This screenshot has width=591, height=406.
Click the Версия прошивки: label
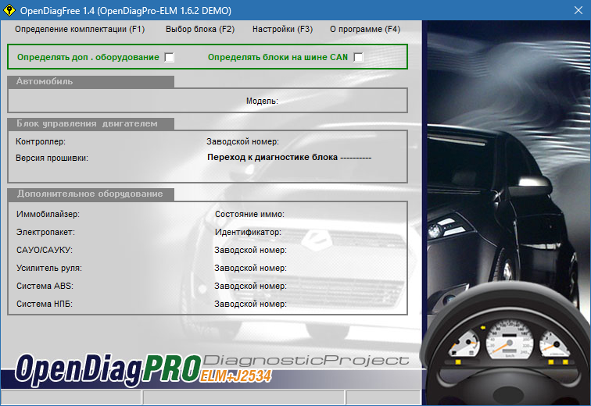[52, 158]
